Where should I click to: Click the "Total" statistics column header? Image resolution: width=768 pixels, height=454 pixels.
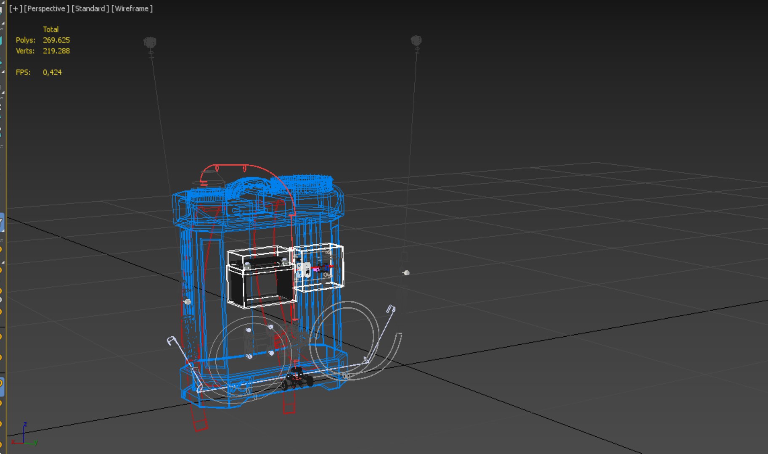coord(50,29)
